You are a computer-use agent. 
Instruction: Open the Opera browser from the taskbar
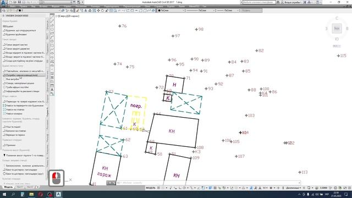pyautogui.click(x=40, y=194)
